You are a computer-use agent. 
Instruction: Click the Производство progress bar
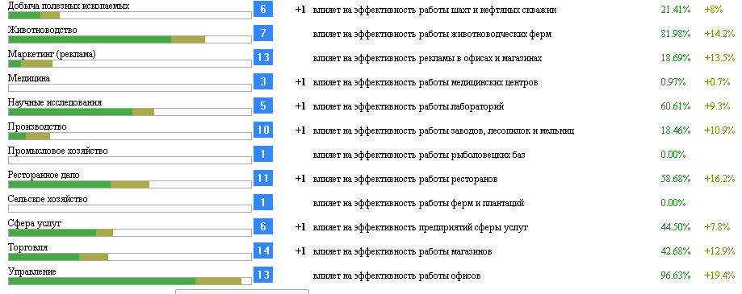pyautogui.click(x=130, y=136)
